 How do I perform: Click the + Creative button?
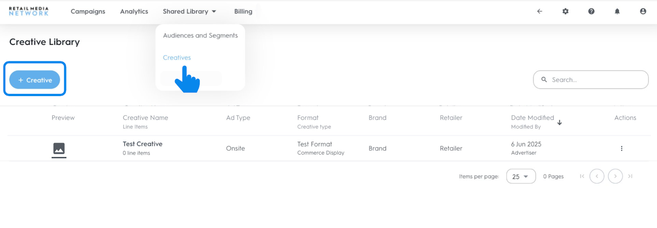(35, 80)
